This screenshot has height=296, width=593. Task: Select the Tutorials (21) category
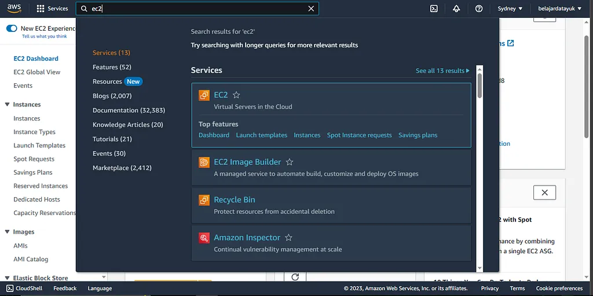(x=112, y=139)
